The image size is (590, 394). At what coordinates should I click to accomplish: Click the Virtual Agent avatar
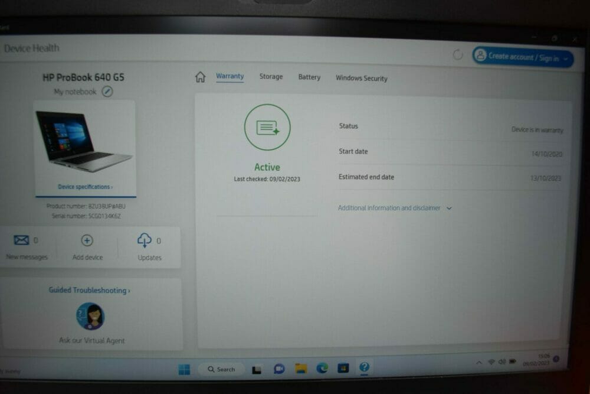90,317
